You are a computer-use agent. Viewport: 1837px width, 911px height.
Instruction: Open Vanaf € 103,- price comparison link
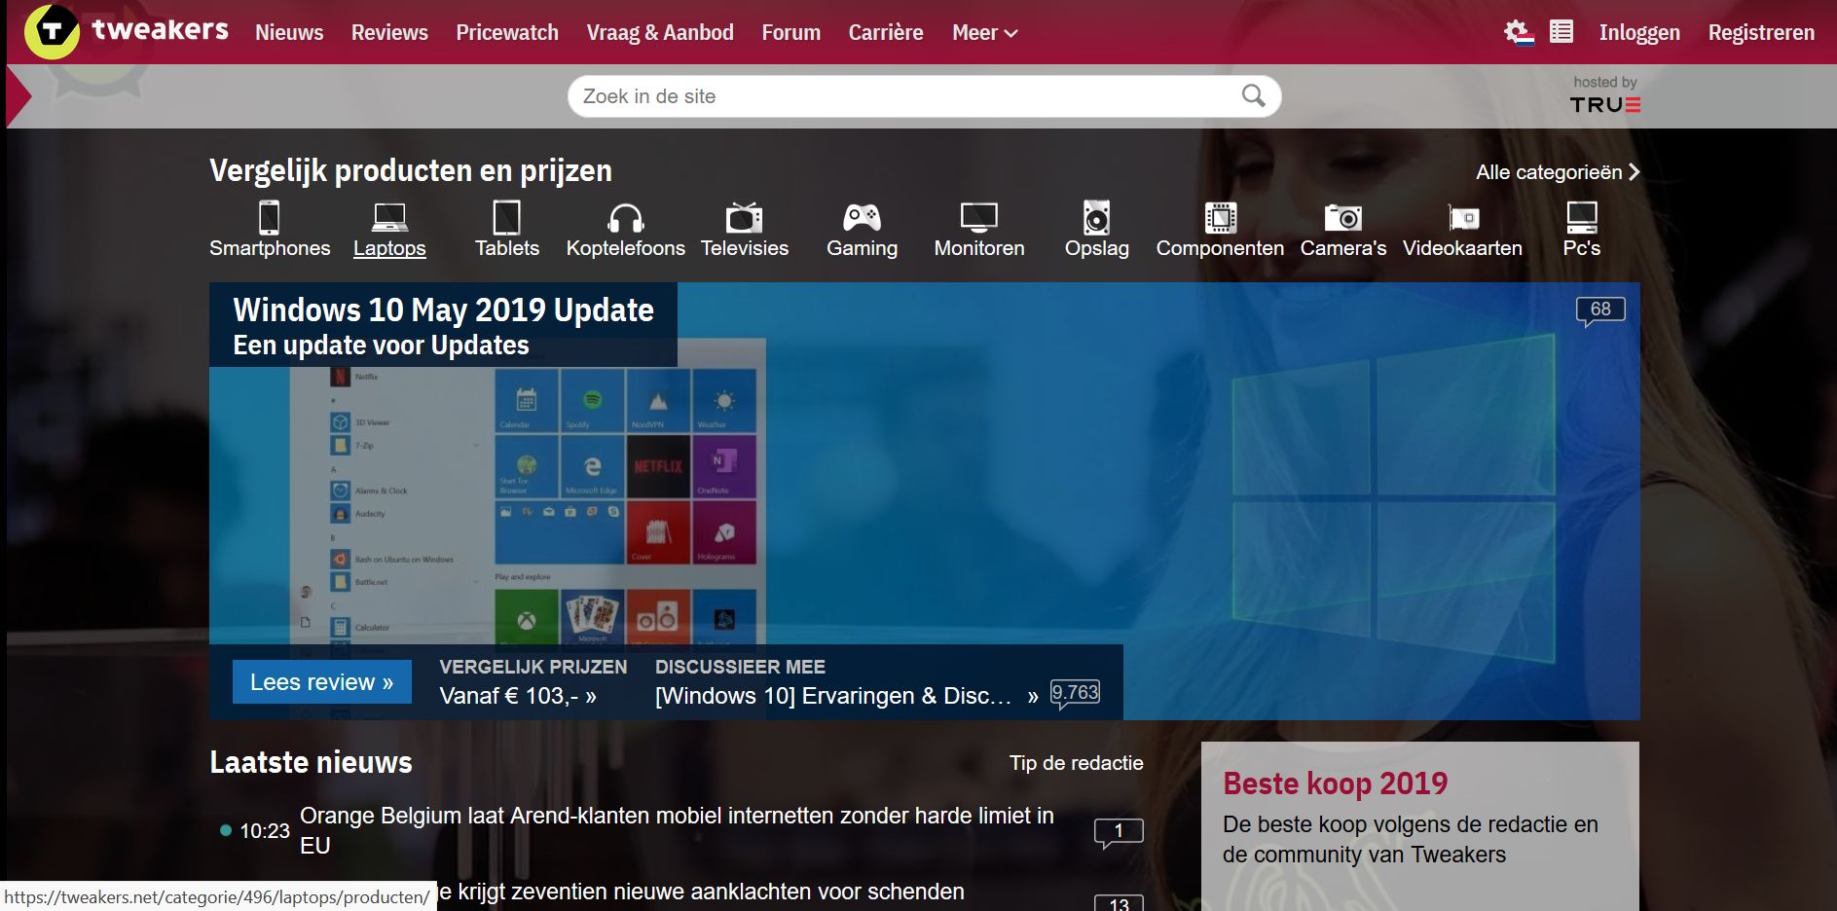pos(518,696)
